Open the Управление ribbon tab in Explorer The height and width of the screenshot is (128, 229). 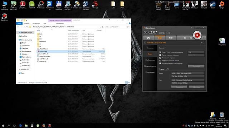tap(60, 23)
